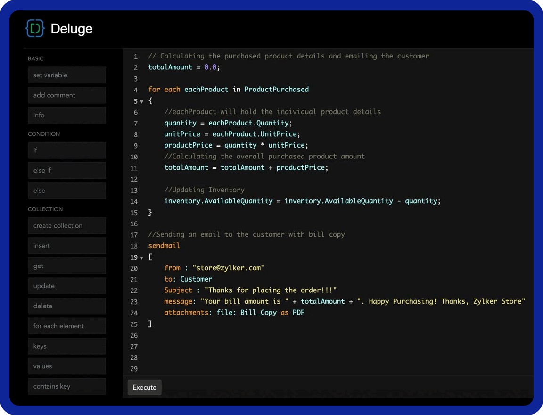Collapse the sendmail block fold arrow at line 19
Screen dimensions: 543x415
click(x=141, y=257)
